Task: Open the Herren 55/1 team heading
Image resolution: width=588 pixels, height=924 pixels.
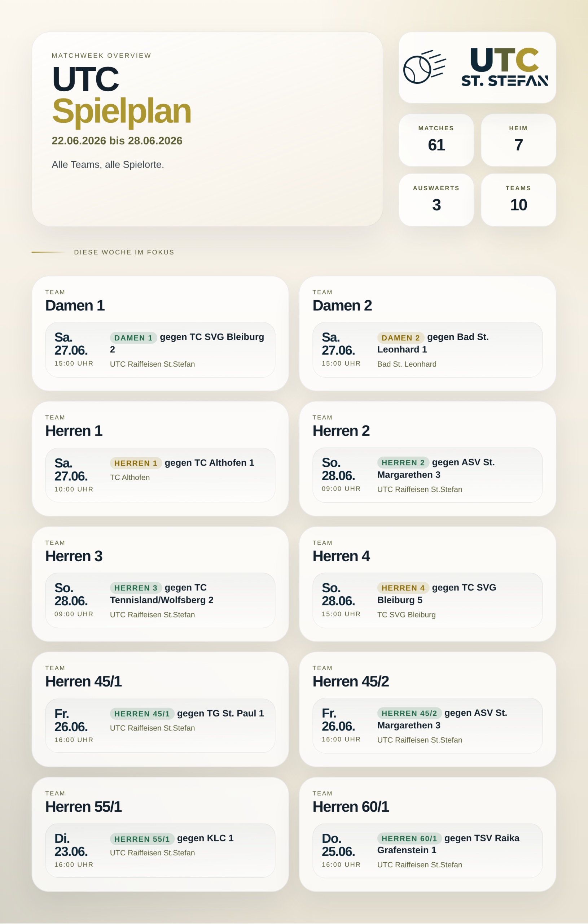Action: click(83, 807)
